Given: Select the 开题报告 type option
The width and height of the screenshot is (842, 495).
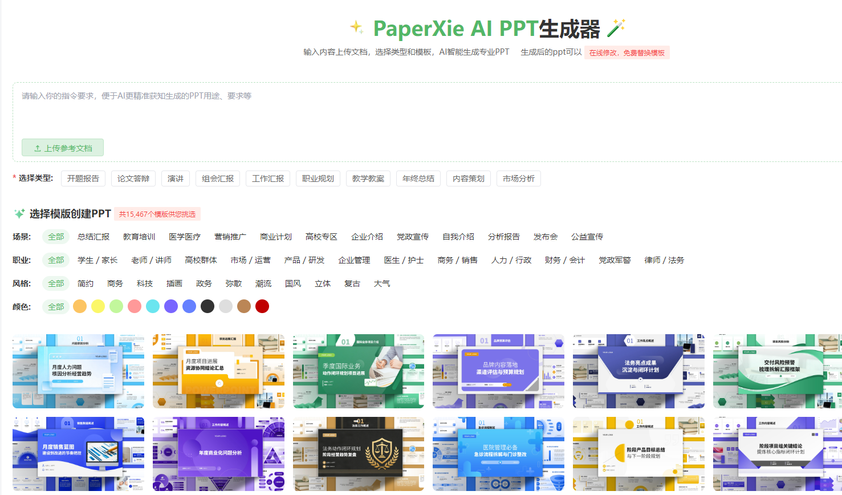Looking at the screenshot, I should 83,178.
